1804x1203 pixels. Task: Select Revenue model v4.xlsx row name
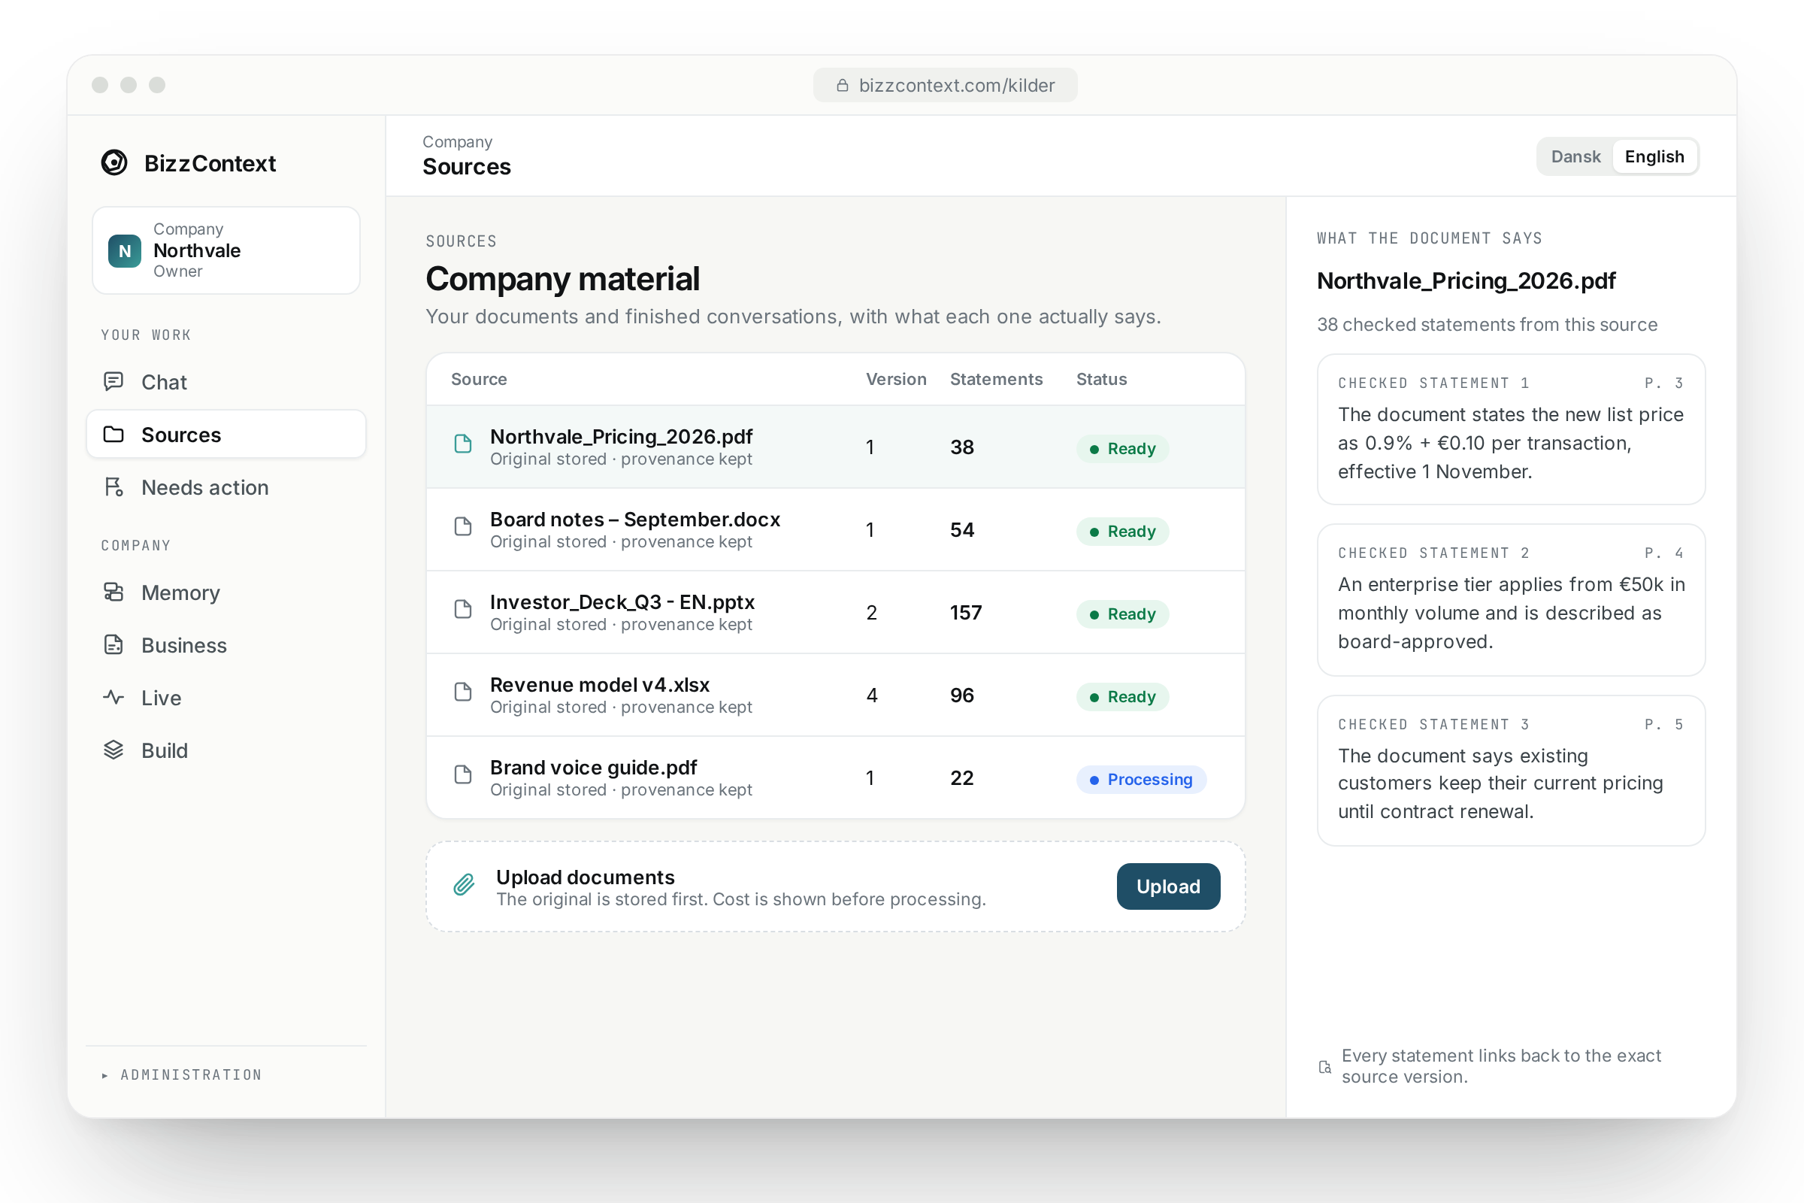tap(600, 685)
